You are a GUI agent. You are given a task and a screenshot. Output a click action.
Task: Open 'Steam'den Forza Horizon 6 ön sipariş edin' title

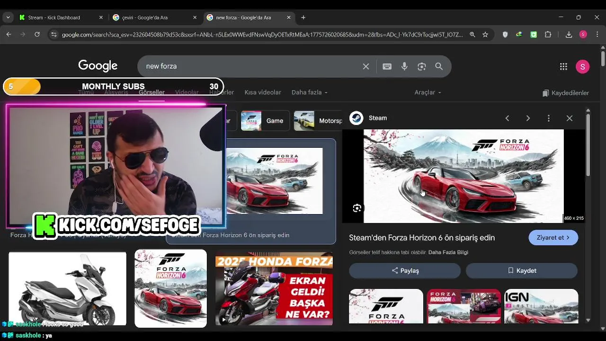coord(422,238)
